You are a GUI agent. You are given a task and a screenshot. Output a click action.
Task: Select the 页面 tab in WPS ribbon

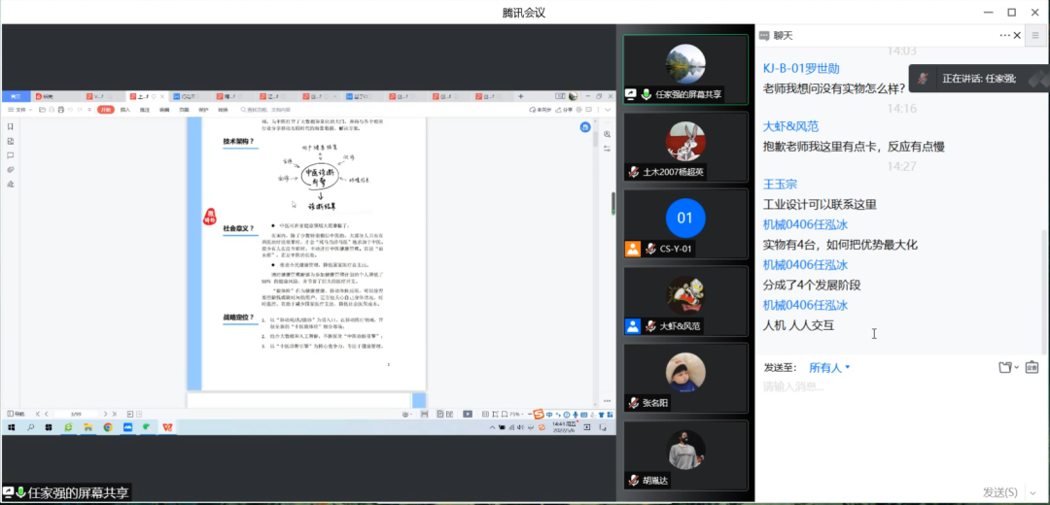(184, 110)
